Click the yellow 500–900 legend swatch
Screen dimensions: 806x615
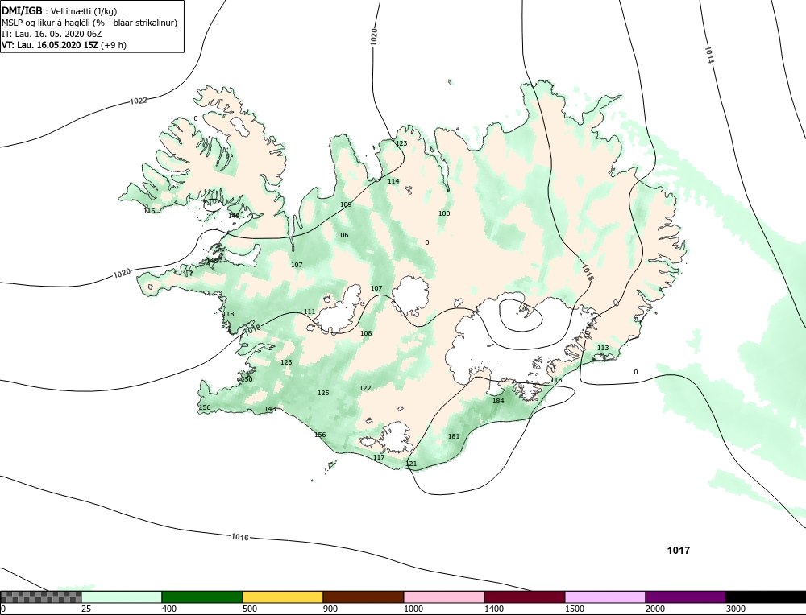pos(283,596)
